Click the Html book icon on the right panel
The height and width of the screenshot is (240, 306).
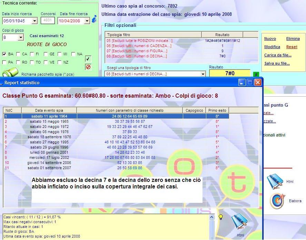click(275, 182)
